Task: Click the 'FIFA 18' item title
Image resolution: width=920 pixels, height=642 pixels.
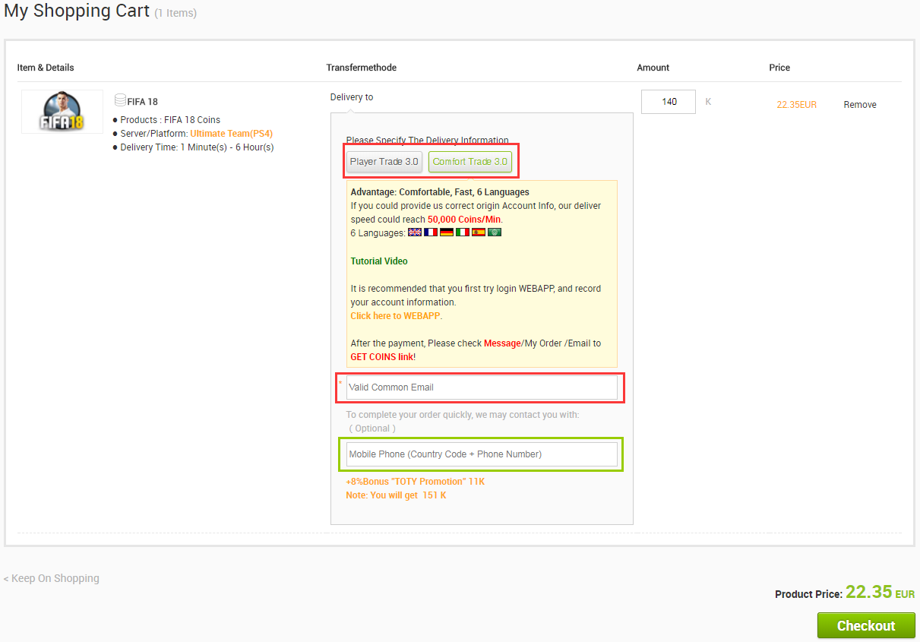Action: 143,102
